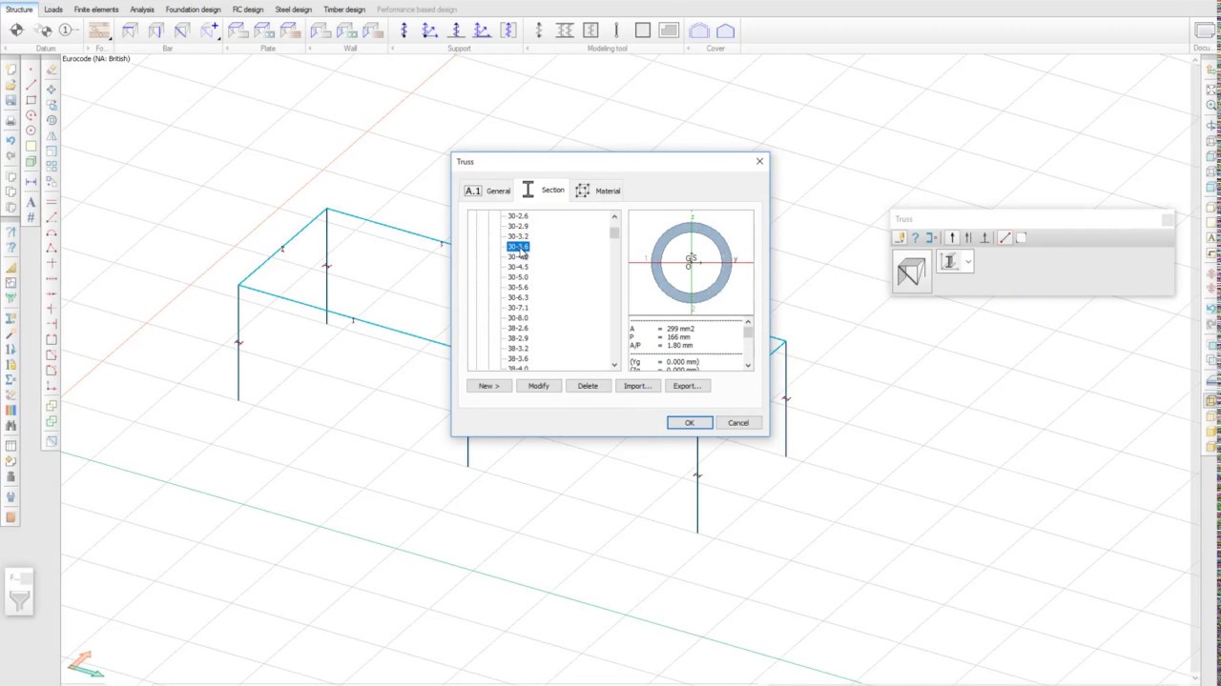Screen dimensions: 1221x686
Task: Click the large truss icon in Truss tool window
Action: pyautogui.click(x=912, y=271)
